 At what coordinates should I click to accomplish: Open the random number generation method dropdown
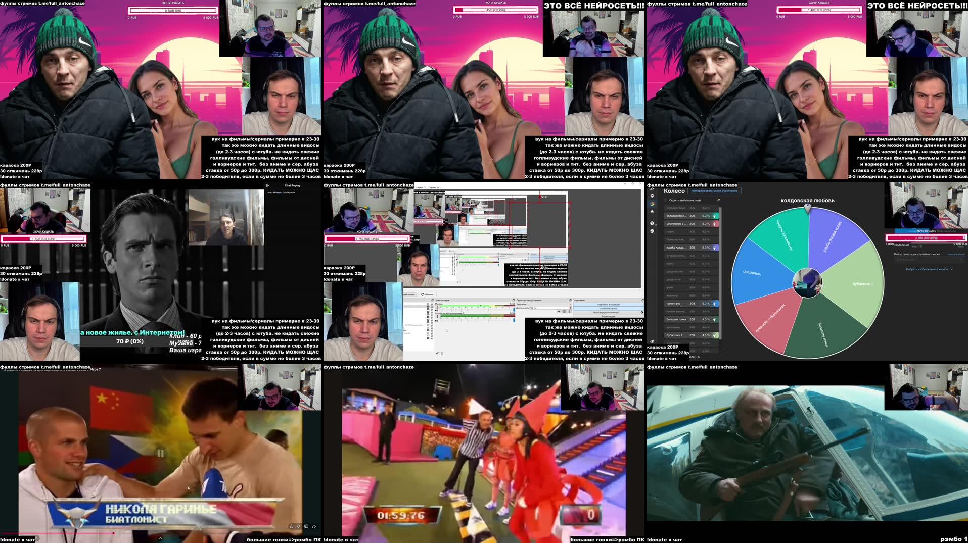904,261
